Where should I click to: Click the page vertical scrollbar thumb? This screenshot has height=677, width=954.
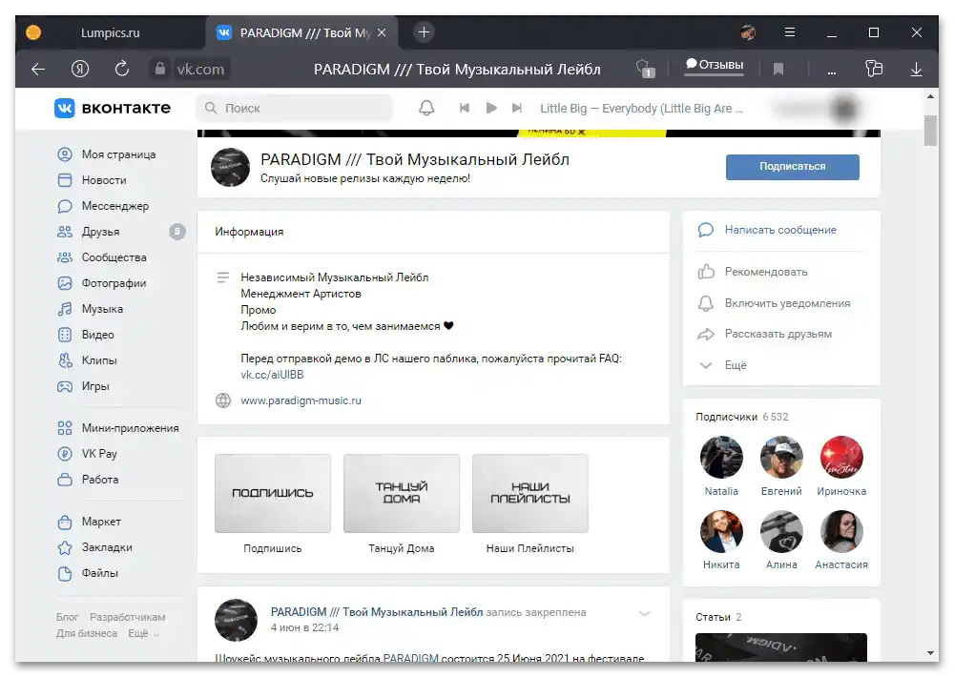tap(930, 131)
